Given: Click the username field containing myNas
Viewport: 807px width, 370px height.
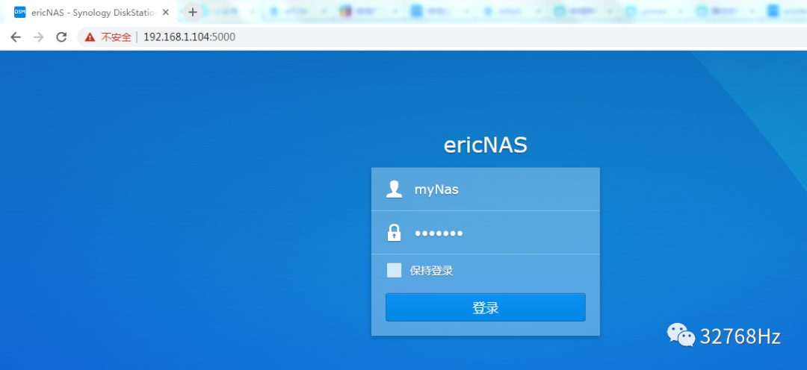Looking at the screenshot, I should (486, 189).
